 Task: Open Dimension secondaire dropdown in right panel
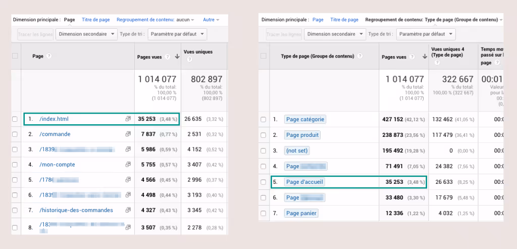pos(335,34)
